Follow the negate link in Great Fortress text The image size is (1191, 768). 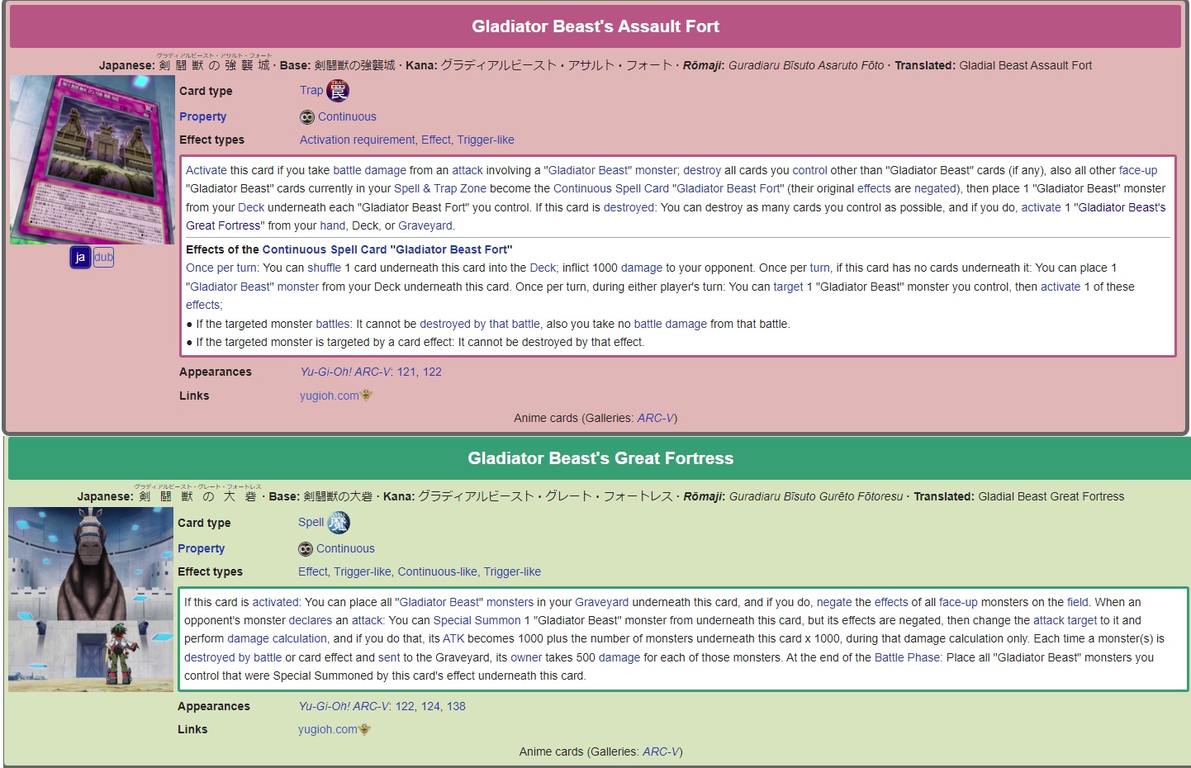pos(834,603)
